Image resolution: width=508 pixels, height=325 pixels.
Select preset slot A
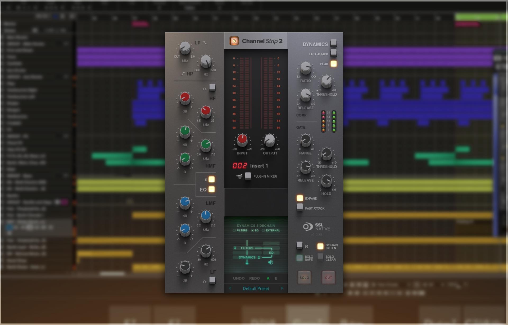pos(268,278)
